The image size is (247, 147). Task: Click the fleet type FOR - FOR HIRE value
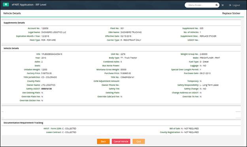click(49, 40)
